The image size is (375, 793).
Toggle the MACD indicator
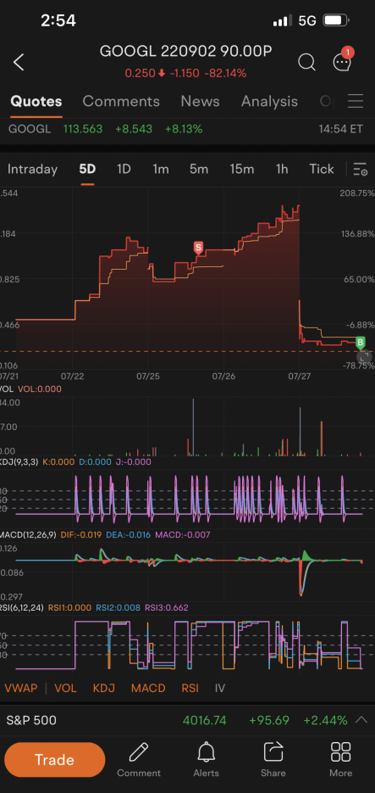coord(148,688)
